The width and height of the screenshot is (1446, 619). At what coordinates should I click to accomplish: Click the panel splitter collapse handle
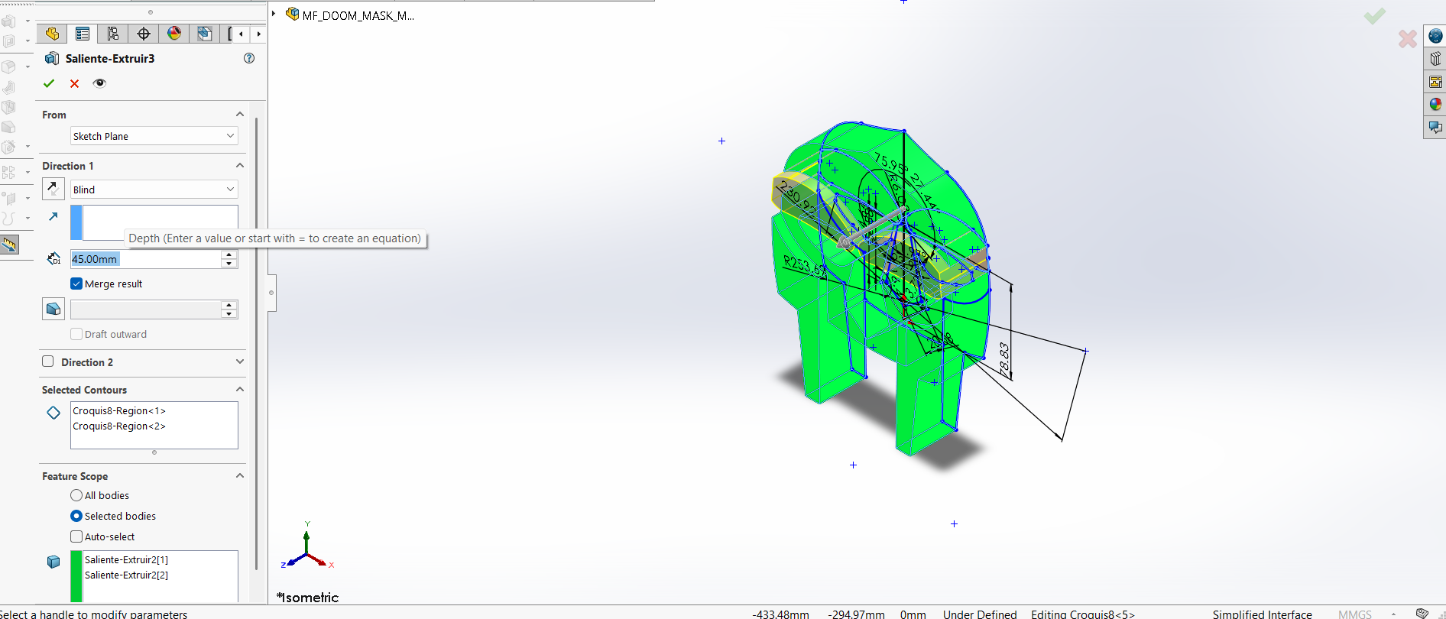coord(271,293)
